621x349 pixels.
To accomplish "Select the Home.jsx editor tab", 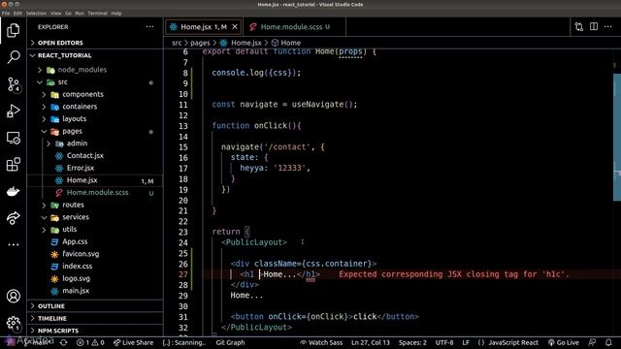I will click(x=203, y=27).
